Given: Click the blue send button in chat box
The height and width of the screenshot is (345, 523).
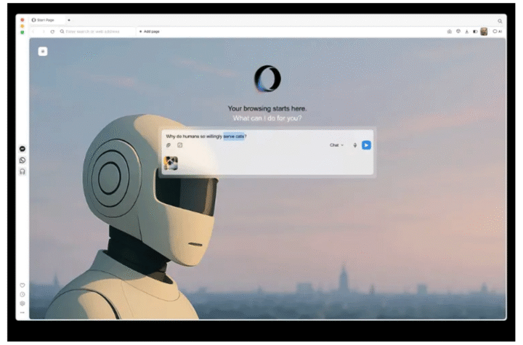Looking at the screenshot, I should pyautogui.click(x=366, y=145).
